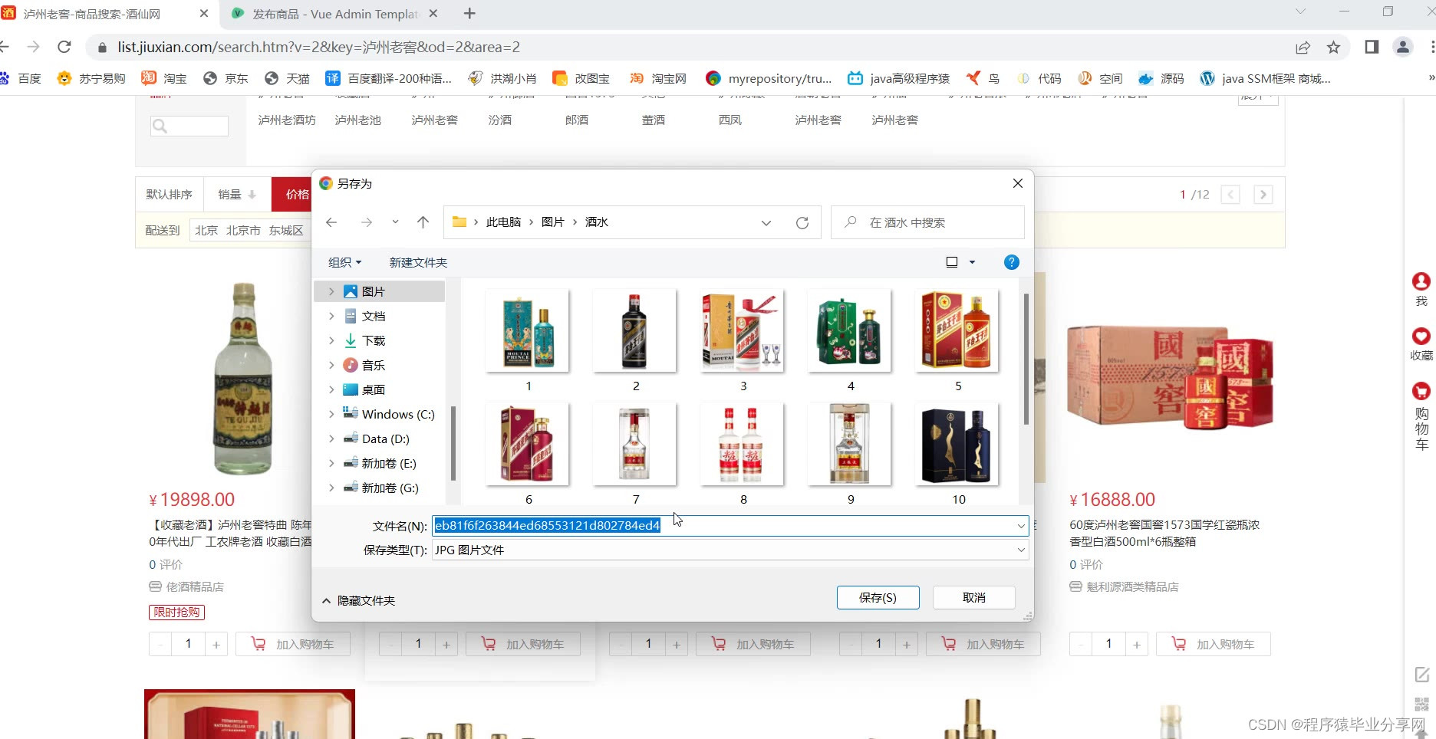Toggle browser side panel icon
1436x739 pixels.
tap(1372, 47)
